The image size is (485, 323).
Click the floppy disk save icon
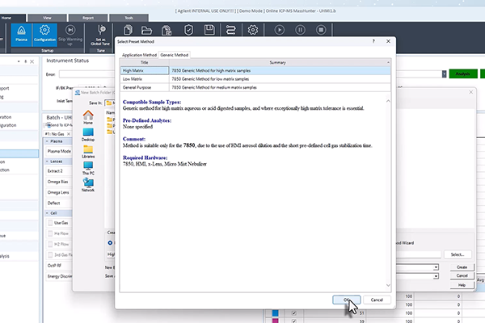pos(209,30)
